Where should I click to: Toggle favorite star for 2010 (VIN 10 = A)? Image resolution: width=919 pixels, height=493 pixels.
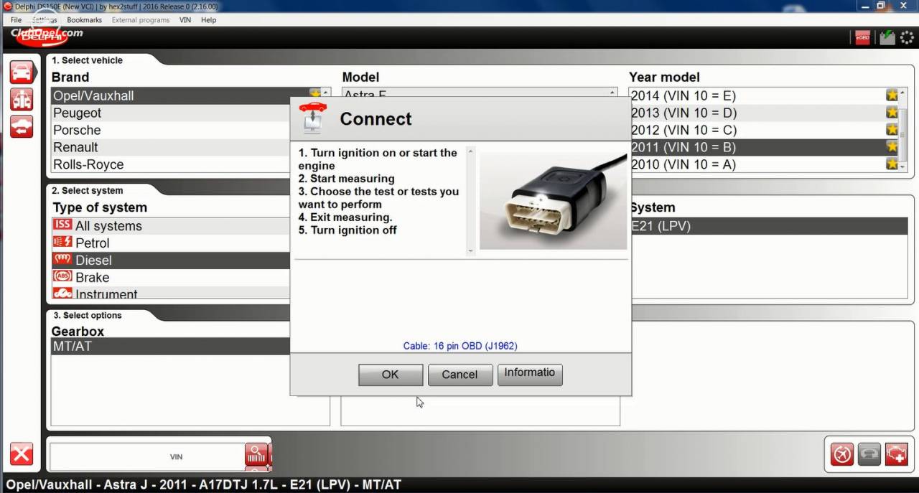[892, 164]
